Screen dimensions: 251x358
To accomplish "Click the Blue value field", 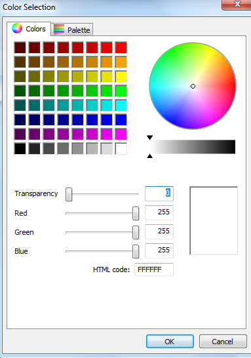I will 159,250.
